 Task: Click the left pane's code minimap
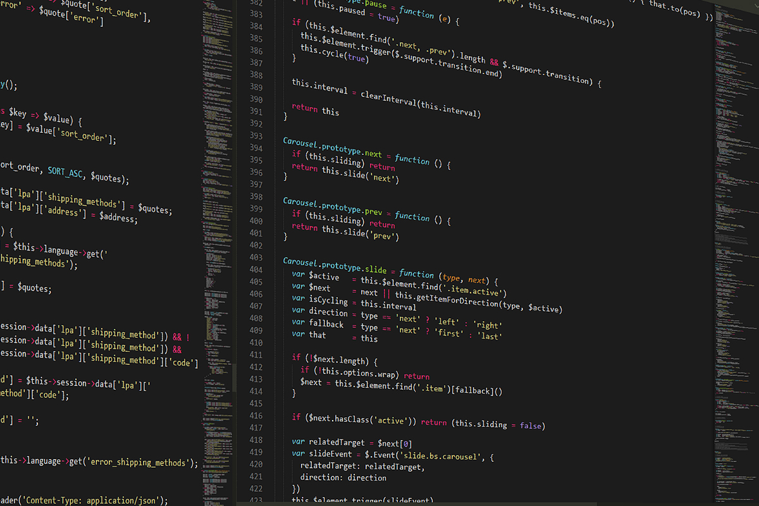click(x=217, y=253)
